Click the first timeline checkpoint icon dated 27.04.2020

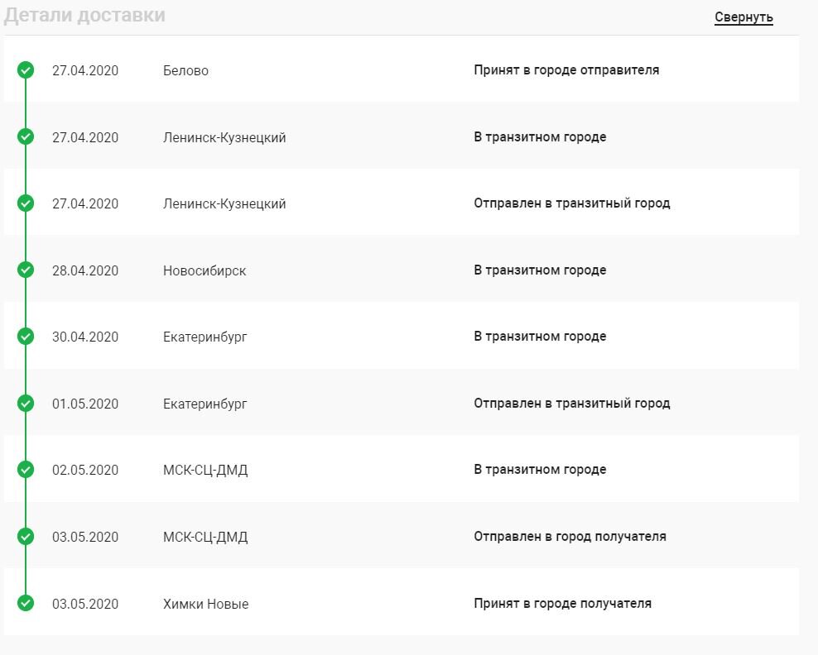26,70
